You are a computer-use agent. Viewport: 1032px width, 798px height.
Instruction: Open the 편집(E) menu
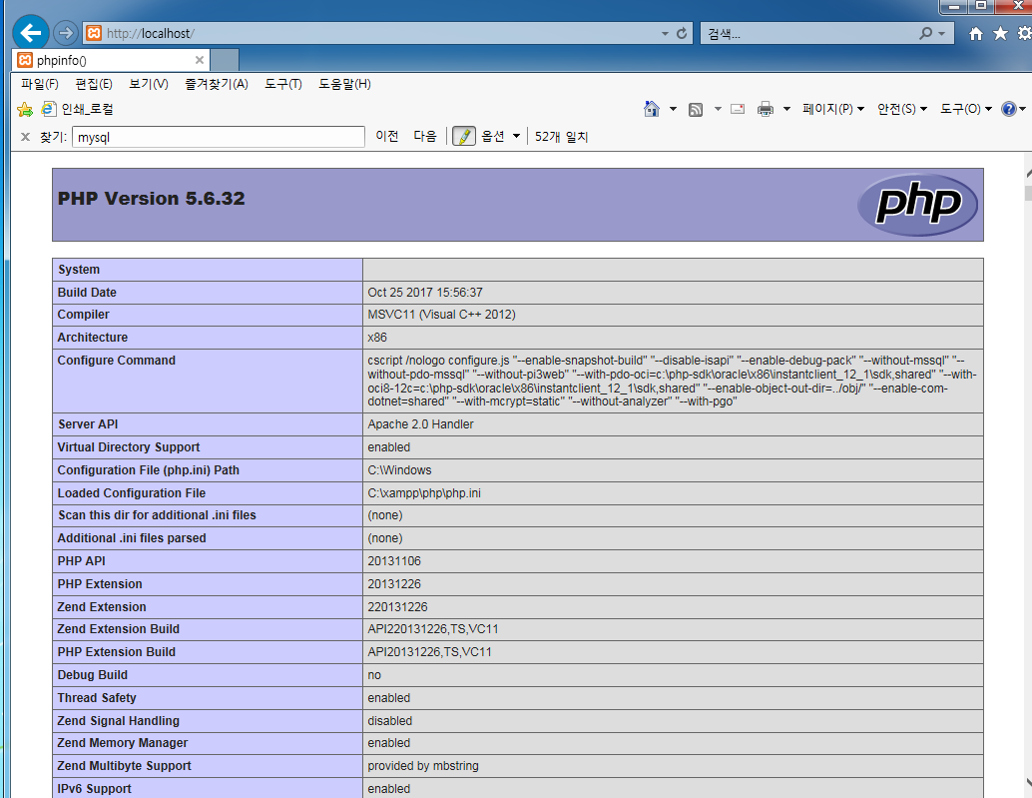[94, 84]
